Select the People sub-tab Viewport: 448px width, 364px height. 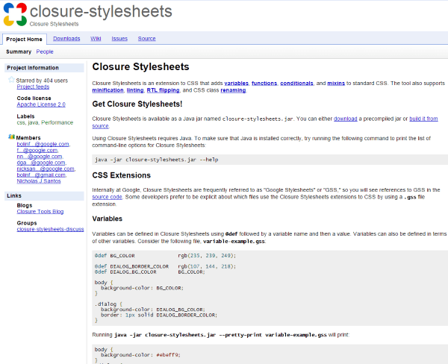coord(45,52)
